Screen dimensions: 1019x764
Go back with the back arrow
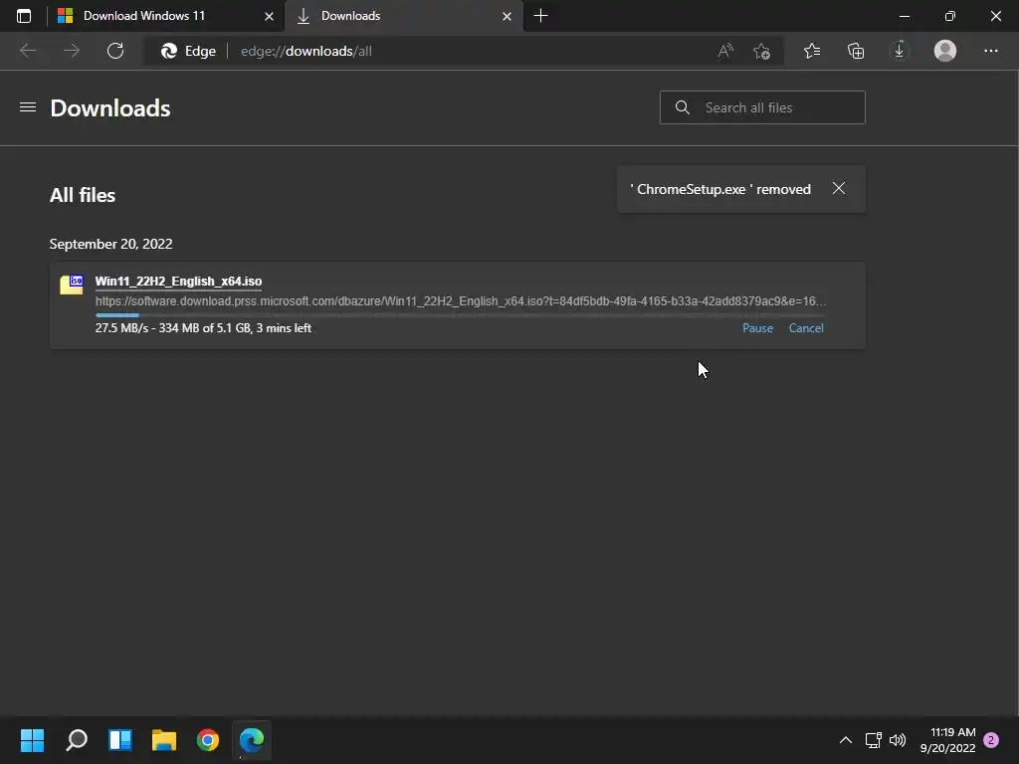[28, 51]
